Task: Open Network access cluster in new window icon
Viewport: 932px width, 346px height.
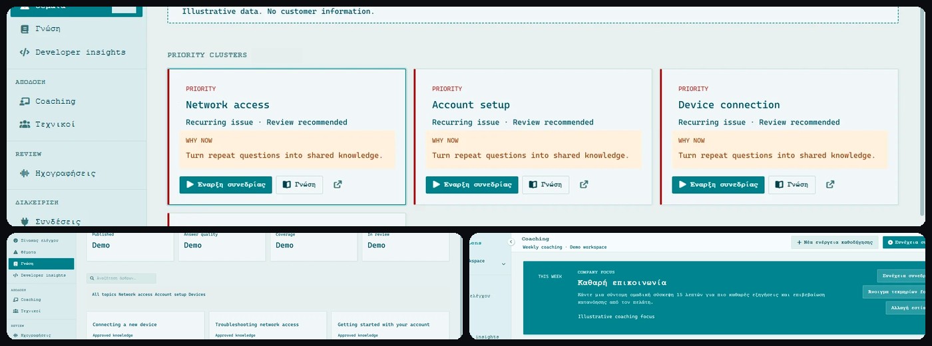Action: [x=338, y=185]
